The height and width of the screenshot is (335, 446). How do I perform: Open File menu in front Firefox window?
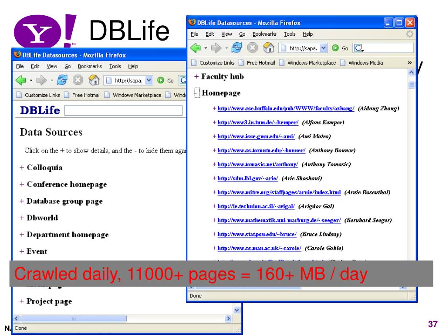[195, 34]
